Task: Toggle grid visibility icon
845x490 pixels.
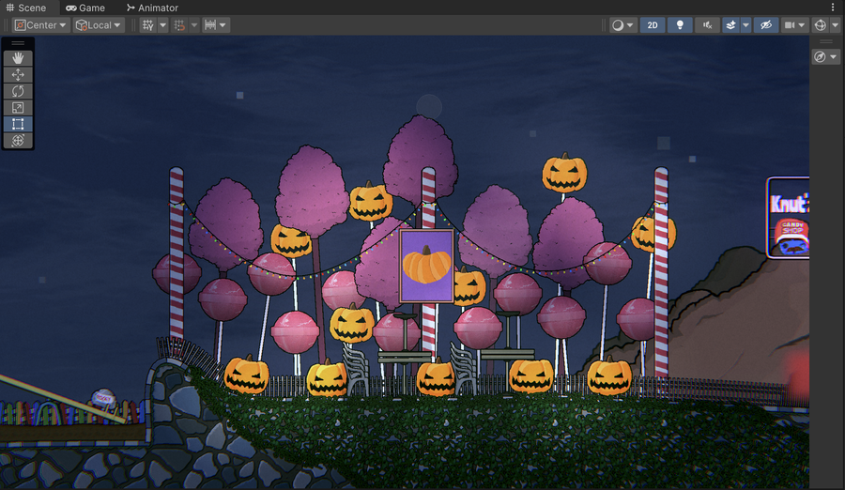Action: click(x=148, y=24)
